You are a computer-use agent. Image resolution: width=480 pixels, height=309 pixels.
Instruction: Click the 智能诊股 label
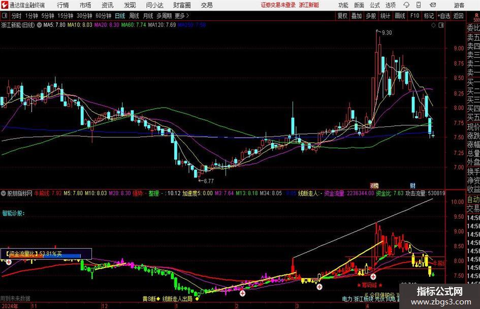pyautogui.click(x=13, y=213)
